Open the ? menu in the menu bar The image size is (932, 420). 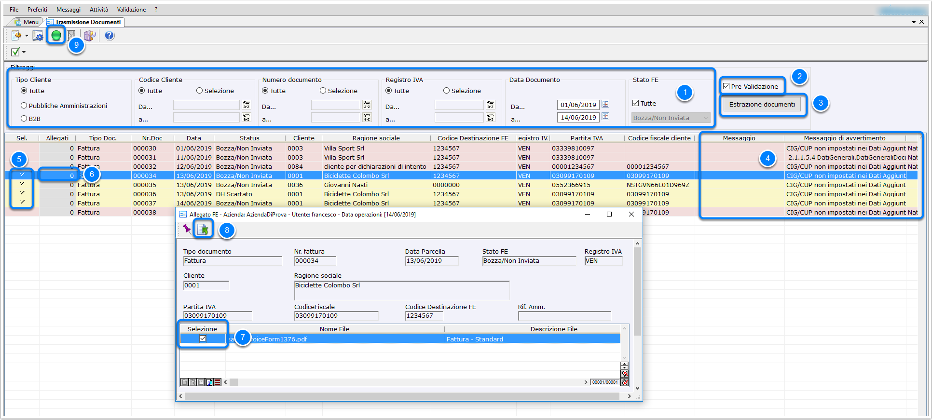[156, 9]
